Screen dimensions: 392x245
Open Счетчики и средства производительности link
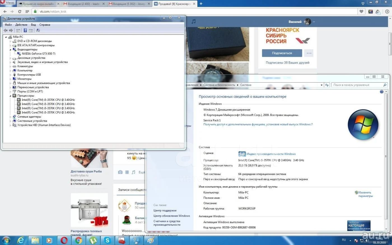coord(167,223)
